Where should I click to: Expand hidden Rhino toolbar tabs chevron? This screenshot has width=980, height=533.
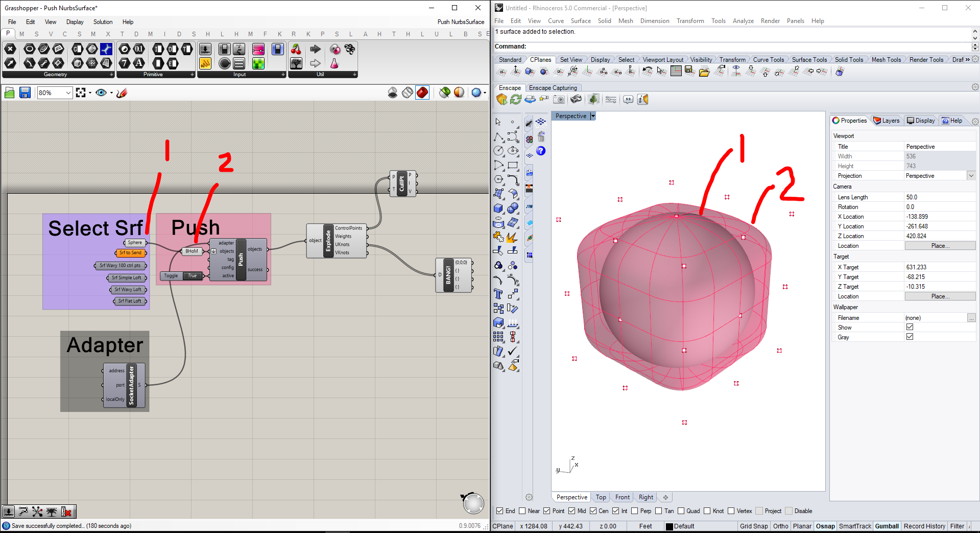coord(967,60)
